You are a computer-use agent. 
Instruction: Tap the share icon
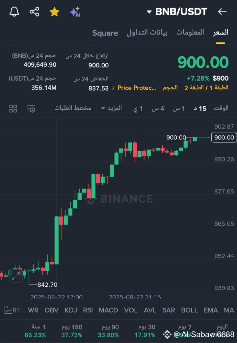point(34,12)
